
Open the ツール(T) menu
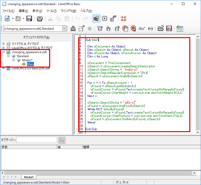click(x=51, y=11)
